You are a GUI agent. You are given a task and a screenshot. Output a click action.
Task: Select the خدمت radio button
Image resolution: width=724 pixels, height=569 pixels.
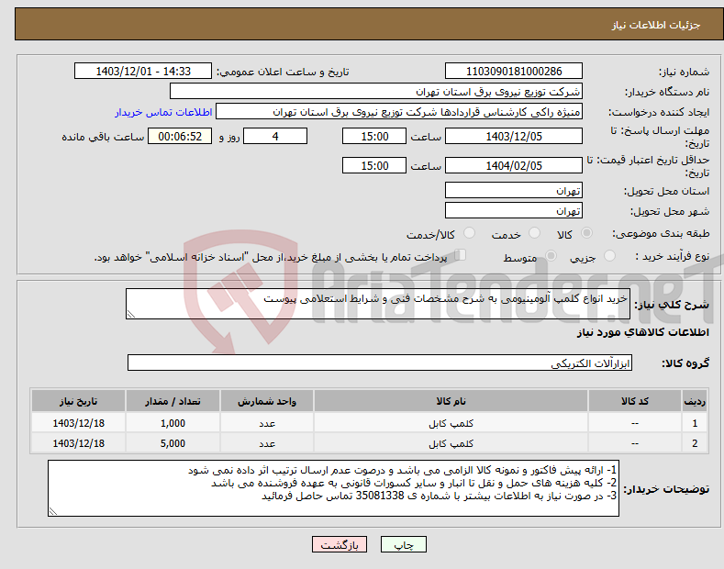coord(534,233)
